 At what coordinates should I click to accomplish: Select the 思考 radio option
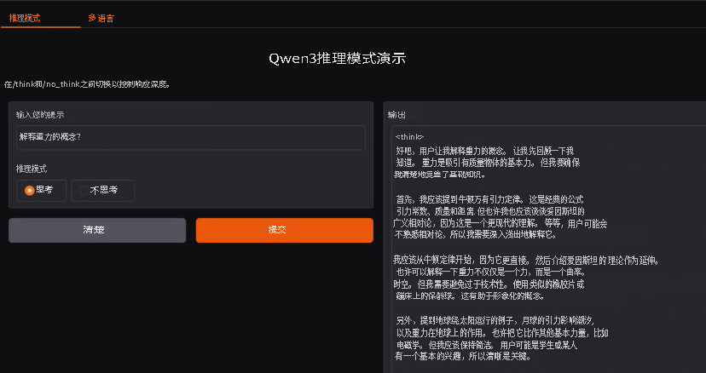(x=42, y=190)
